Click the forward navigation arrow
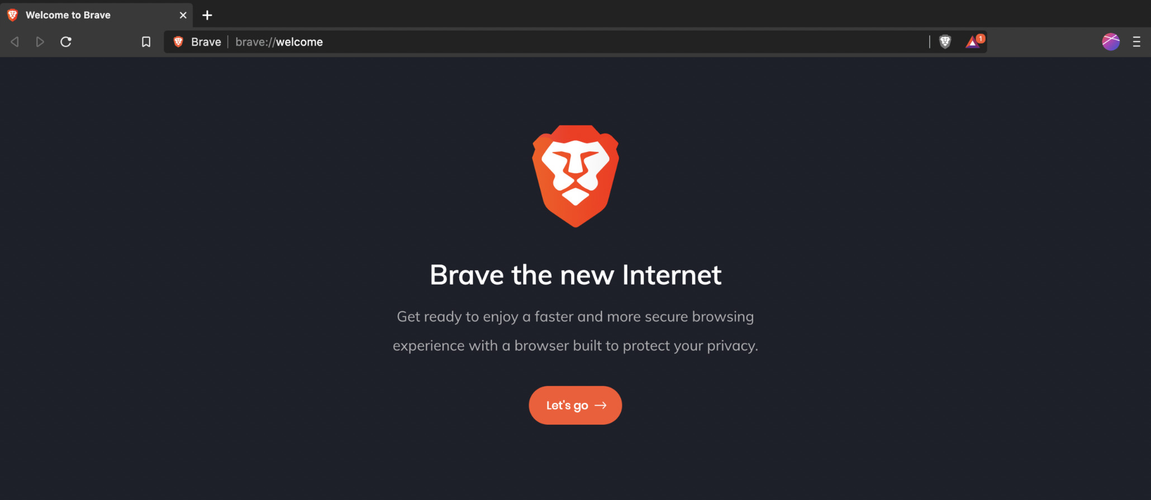Image resolution: width=1151 pixels, height=500 pixels. [40, 42]
